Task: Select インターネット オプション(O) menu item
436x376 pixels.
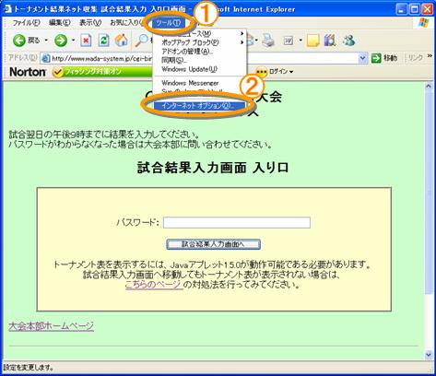Action: (199, 106)
